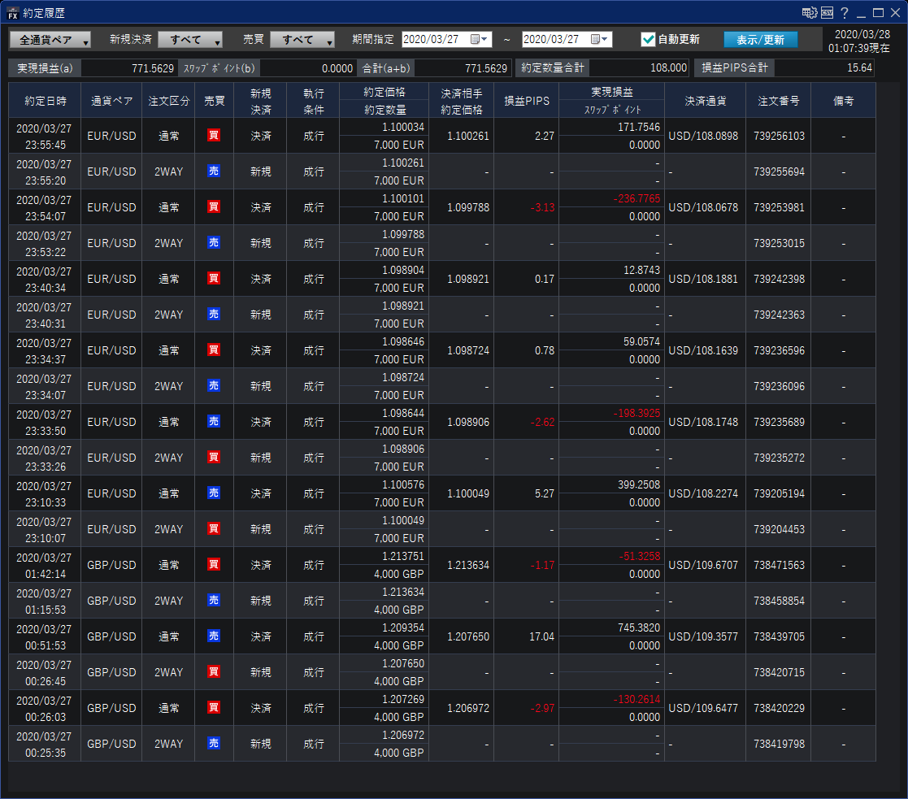Click the CSV export icon

[827, 12]
